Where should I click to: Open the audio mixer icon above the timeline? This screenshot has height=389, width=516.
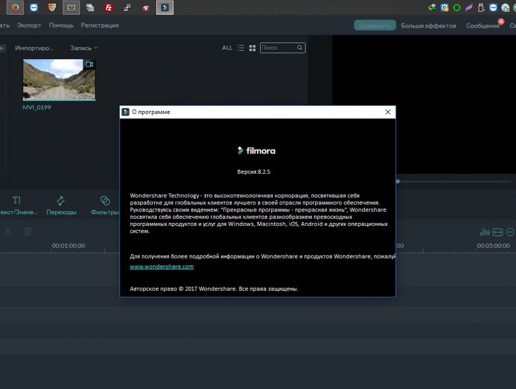pos(485,232)
